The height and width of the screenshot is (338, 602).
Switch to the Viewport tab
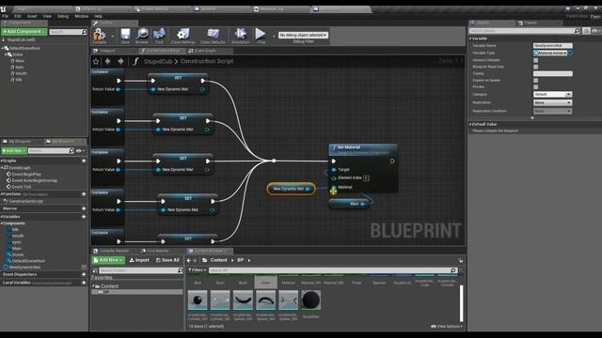[107, 51]
